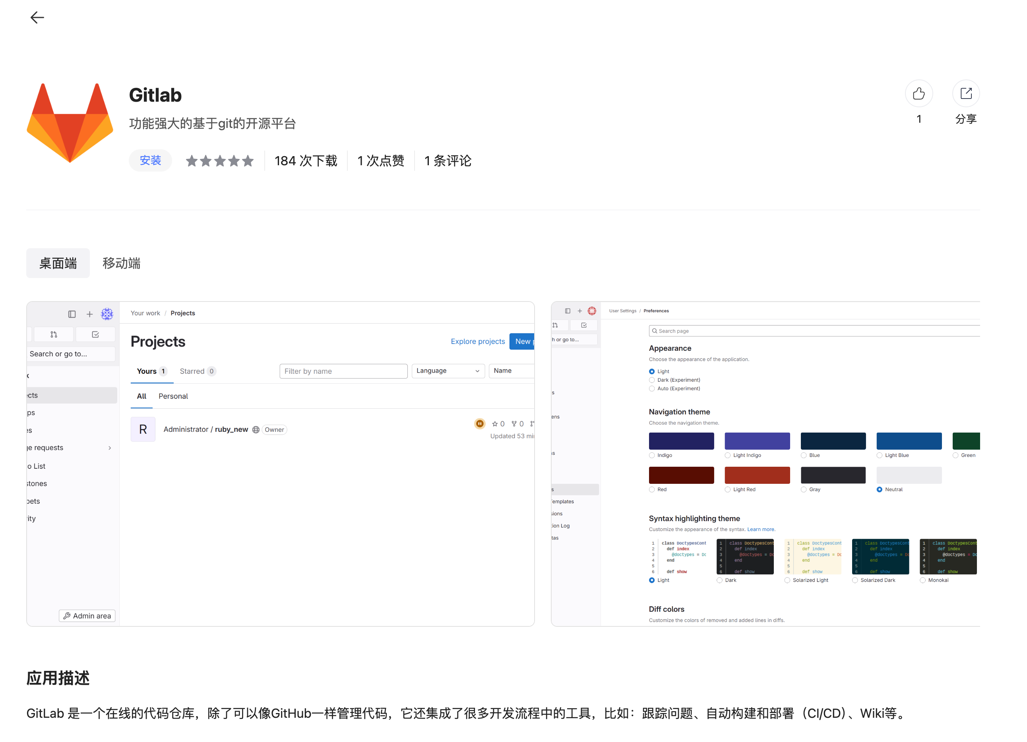Switch to the 桌面端 tab
Viewport: 1027px width, 742px height.
click(x=58, y=263)
